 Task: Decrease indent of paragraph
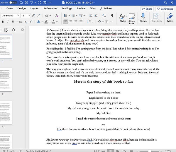coord(91,16)
